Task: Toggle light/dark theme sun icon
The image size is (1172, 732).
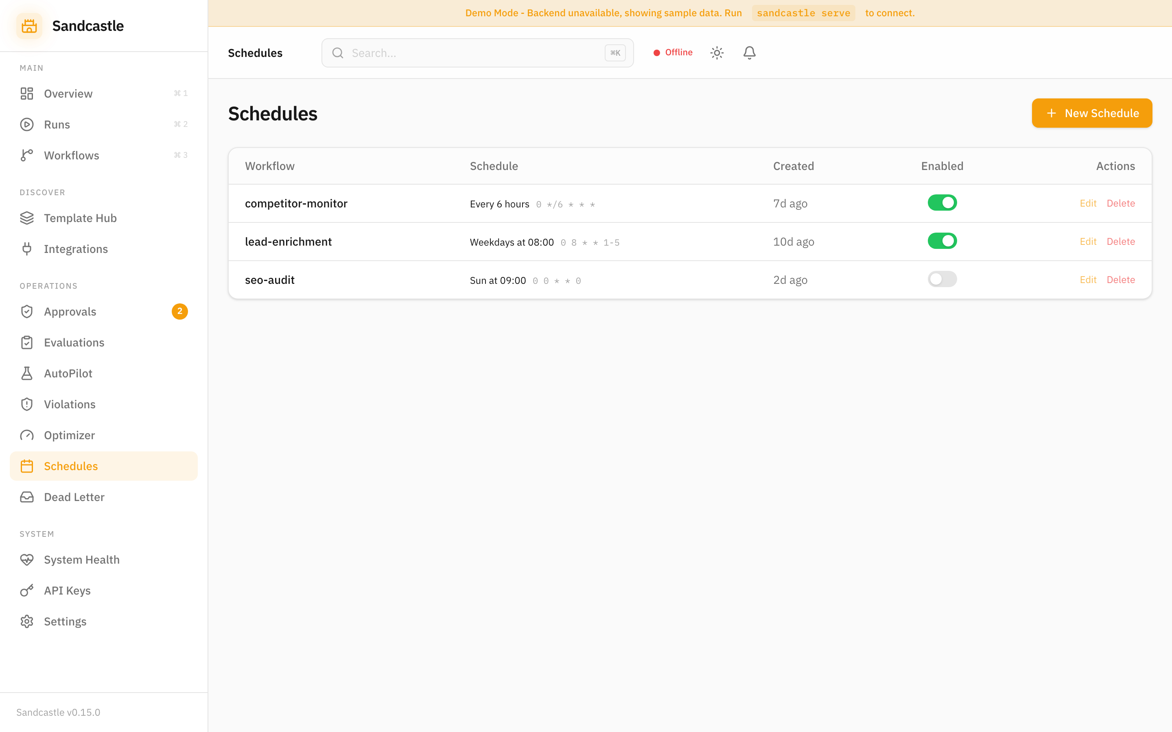Action: coord(717,53)
